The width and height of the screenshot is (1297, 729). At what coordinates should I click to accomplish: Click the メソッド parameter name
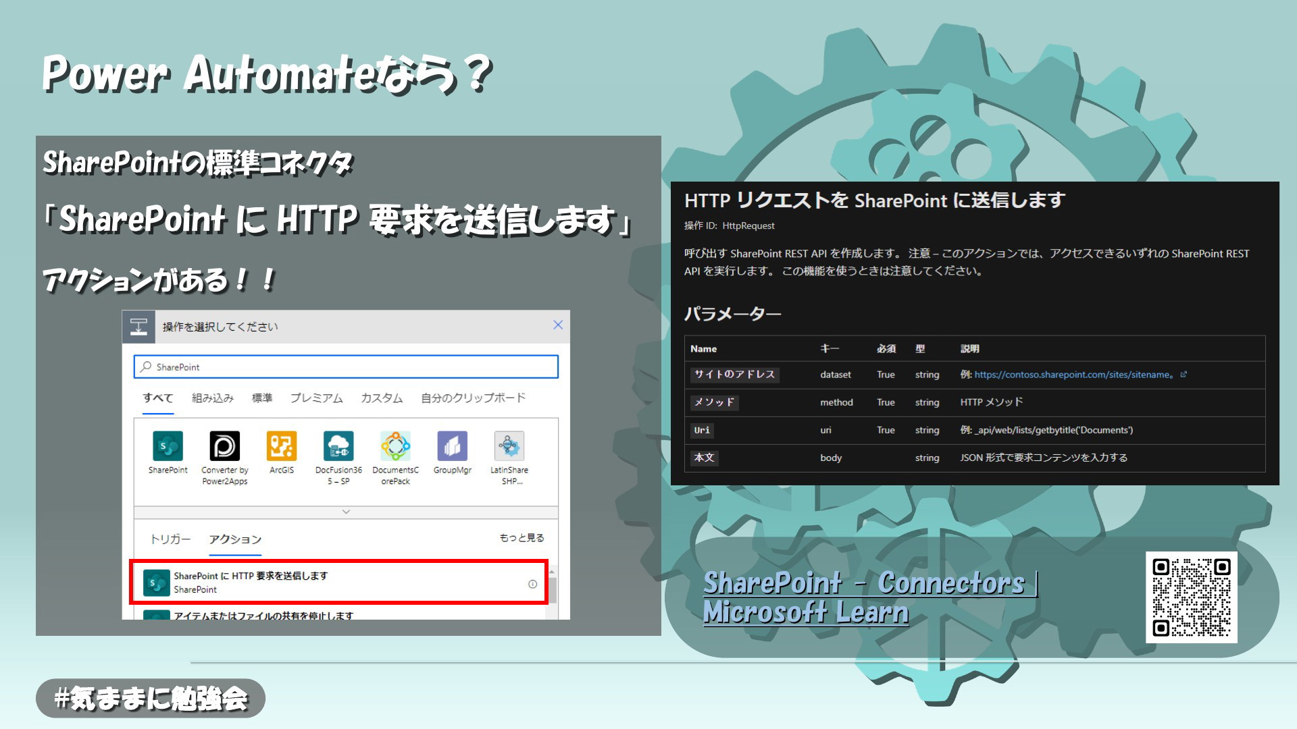click(714, 402)
